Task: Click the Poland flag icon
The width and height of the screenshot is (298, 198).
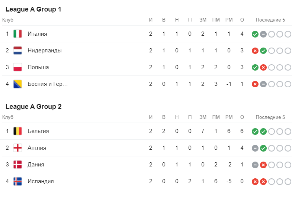Action: tap(18, 67)
